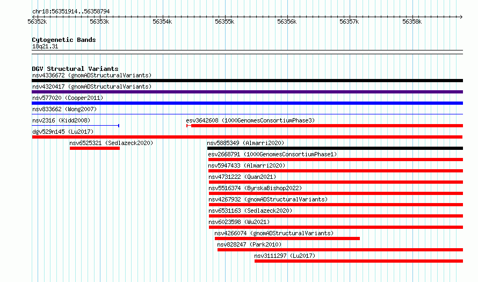Click the red esv3642608 variant bar
Viewport: 478px width, 282px height.
[324, 126]
